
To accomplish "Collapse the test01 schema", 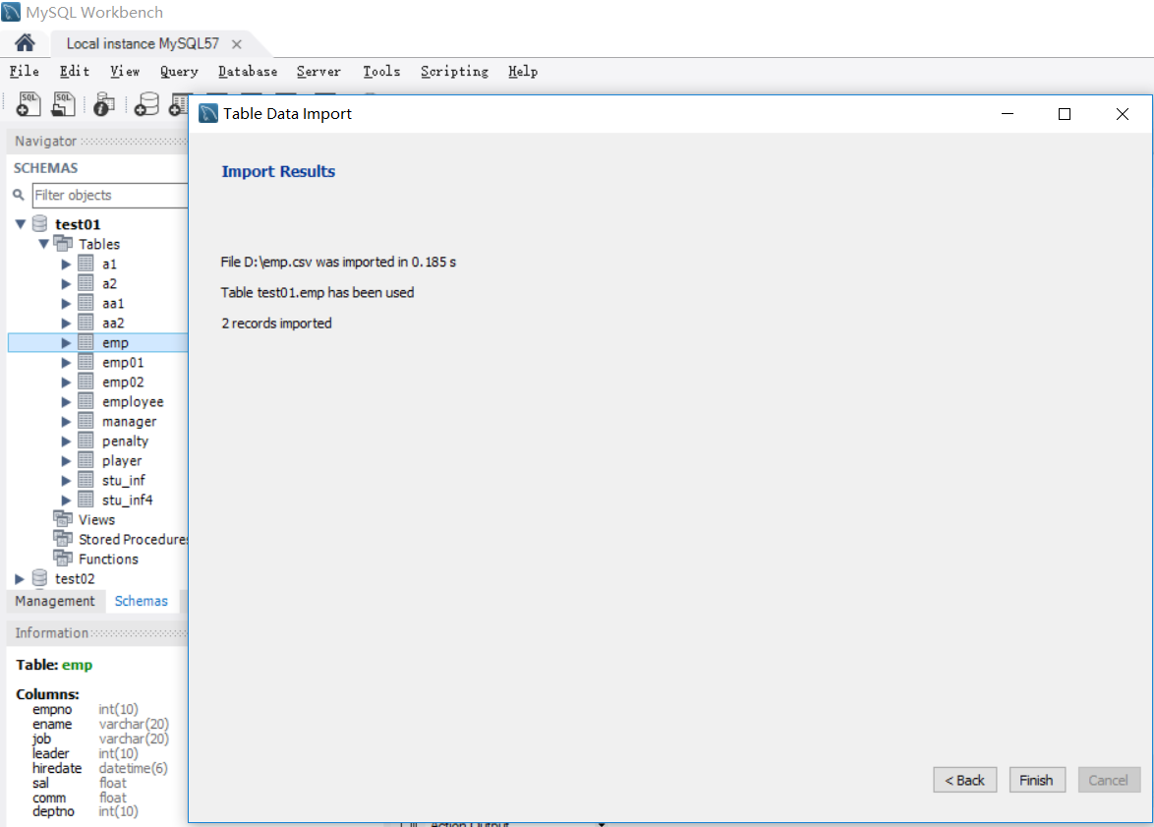I will click(x=21, y=224).
